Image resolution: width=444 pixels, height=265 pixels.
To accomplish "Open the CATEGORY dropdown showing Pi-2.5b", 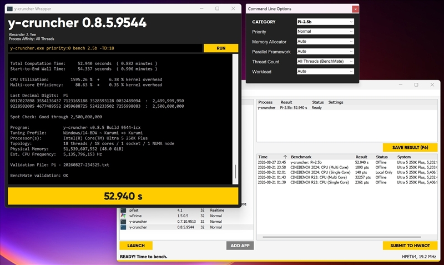I will click(325, 22).
